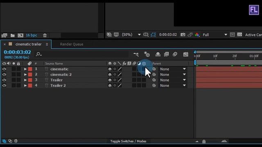Expand or collapse In/Out/Duration pane icon
This screenshot has height=147, width=262.
click(16, 141)
